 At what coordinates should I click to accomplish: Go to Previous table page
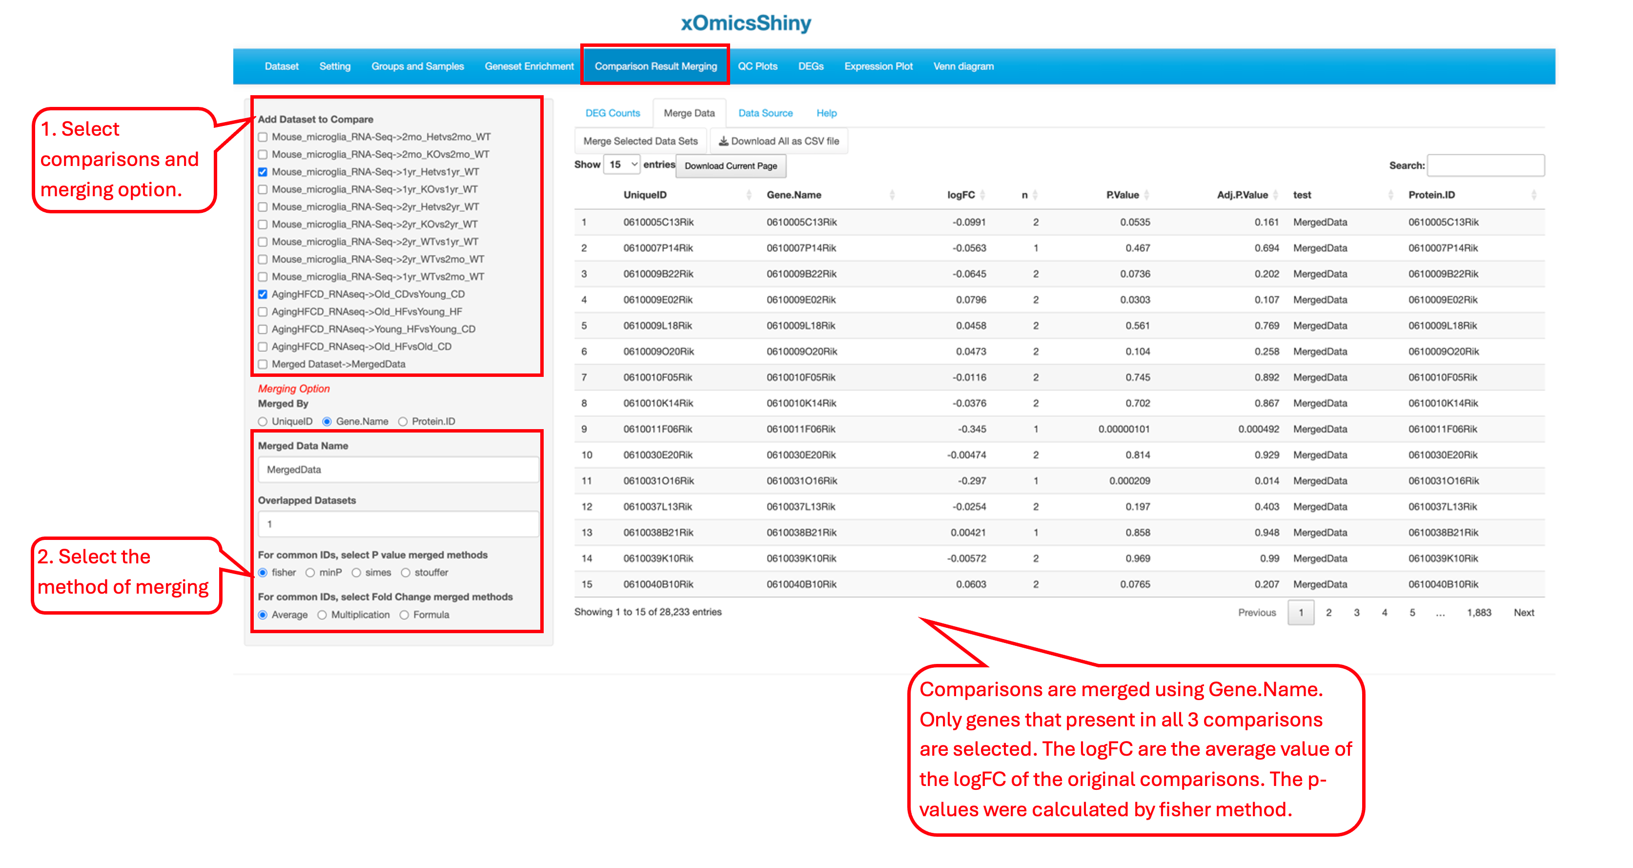pos(1256,613)
